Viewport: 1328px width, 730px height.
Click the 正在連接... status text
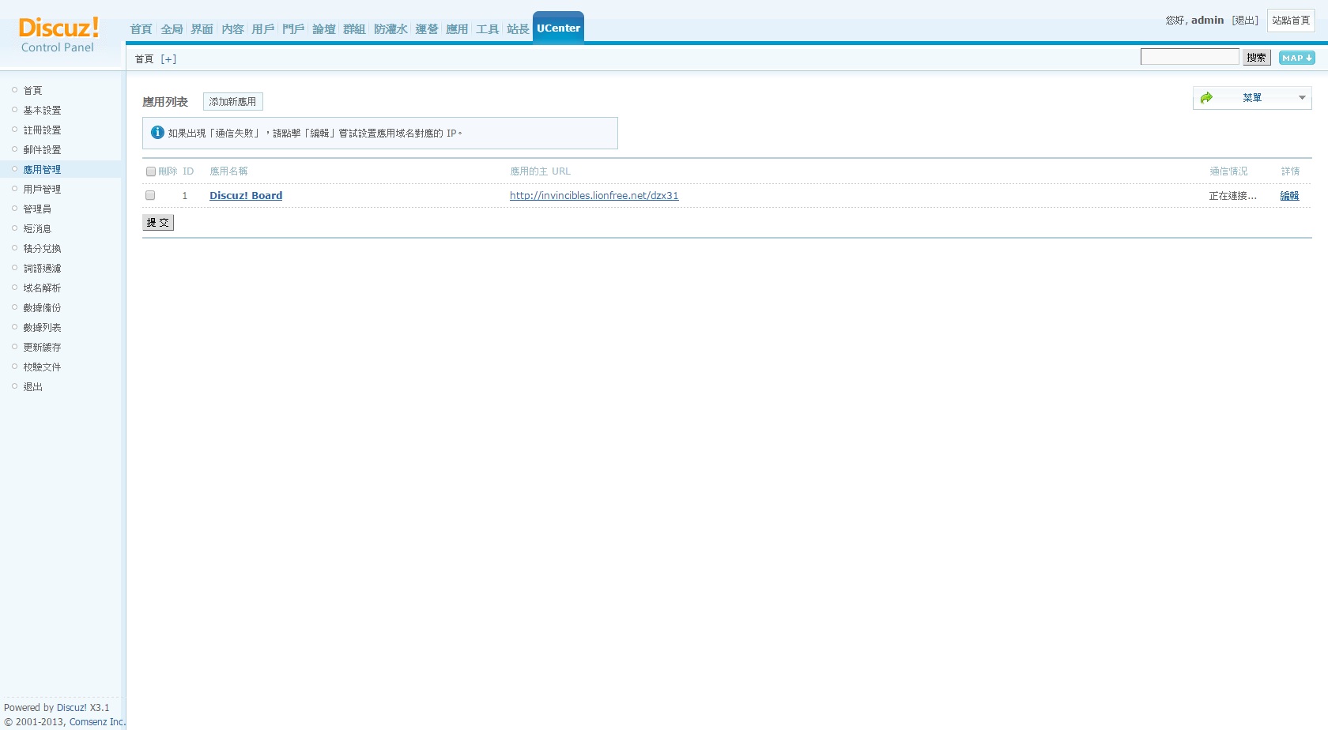(1232, 196)
